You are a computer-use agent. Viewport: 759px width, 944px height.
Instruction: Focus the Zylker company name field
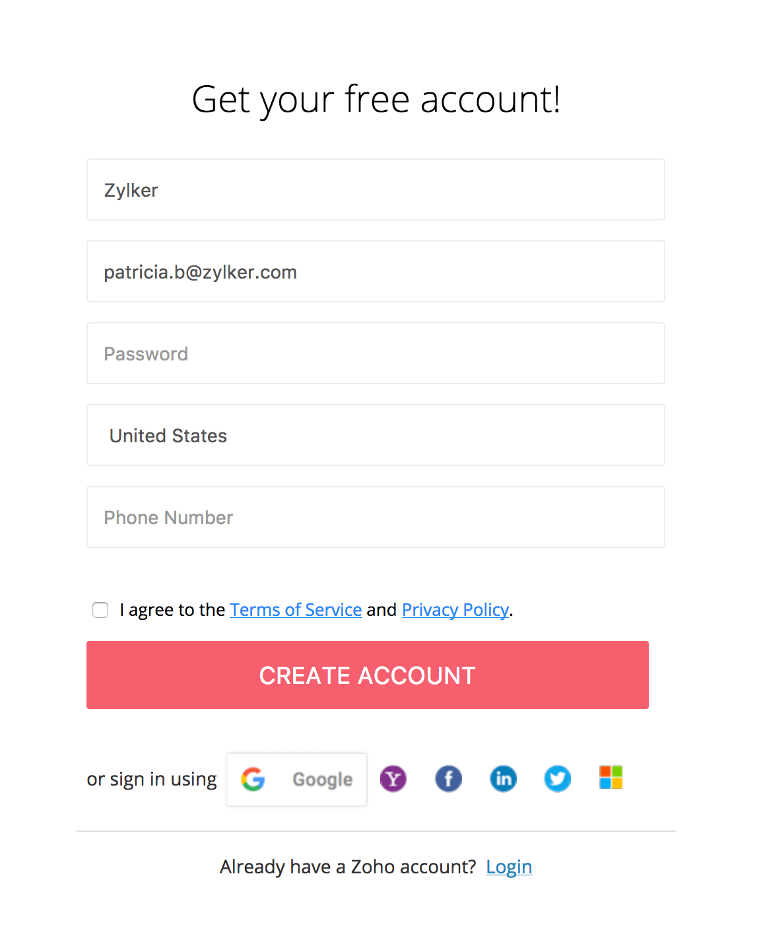(376, 190)
